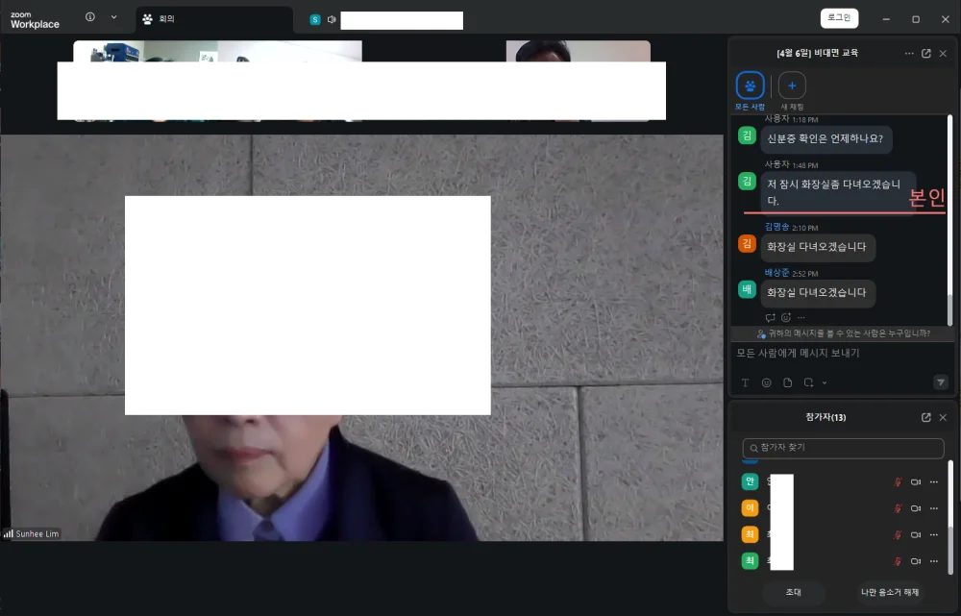
Task: Click the green S avatar icon in the title bar
Action: [x=315, y=19]
